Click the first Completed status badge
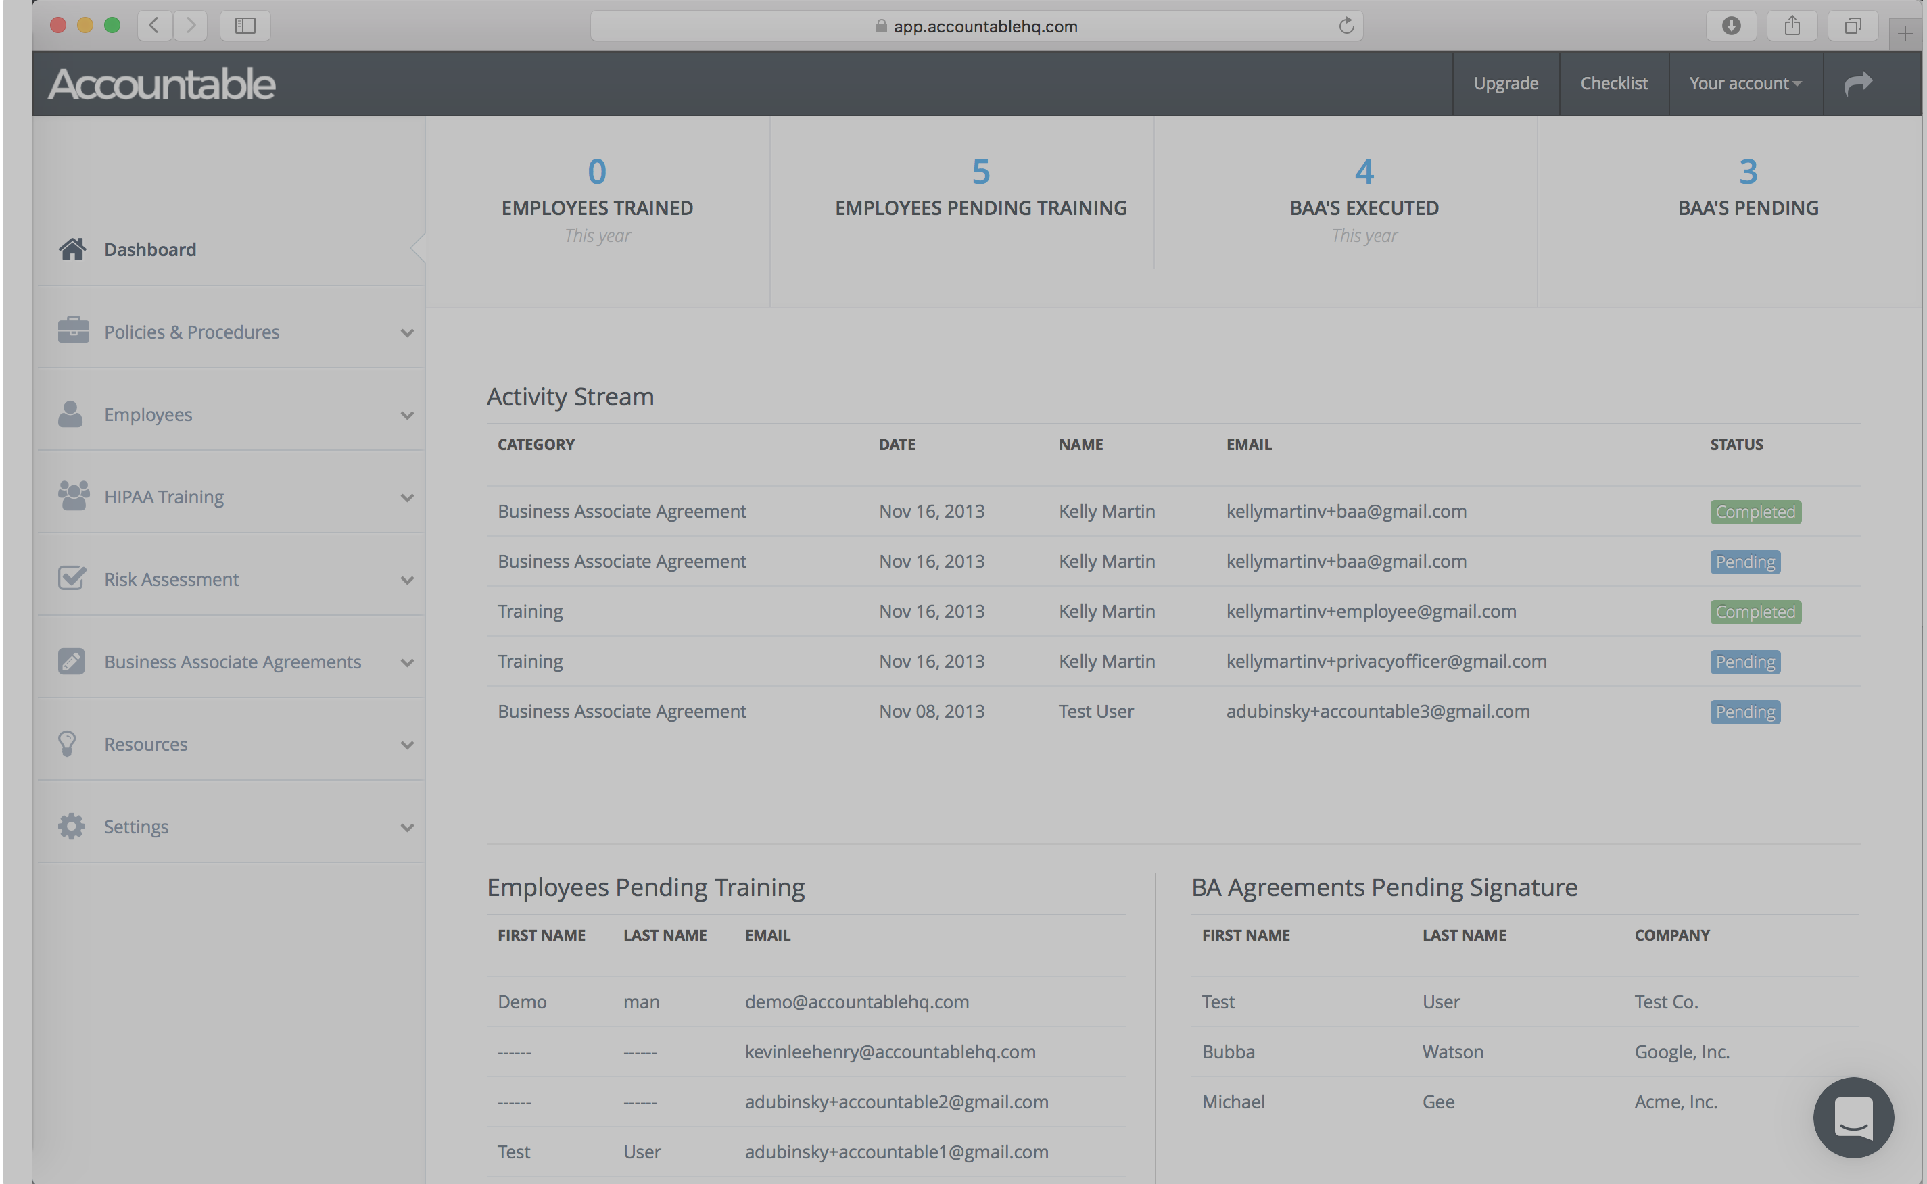 click(x=1755, y=512)
